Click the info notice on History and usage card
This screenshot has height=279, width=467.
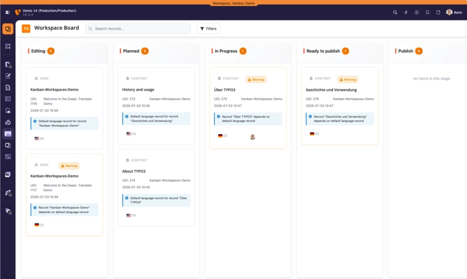156,118
